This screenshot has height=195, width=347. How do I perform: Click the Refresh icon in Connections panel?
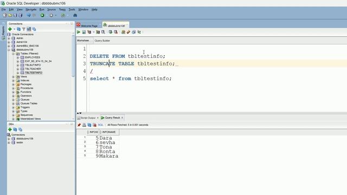(18, 29)
